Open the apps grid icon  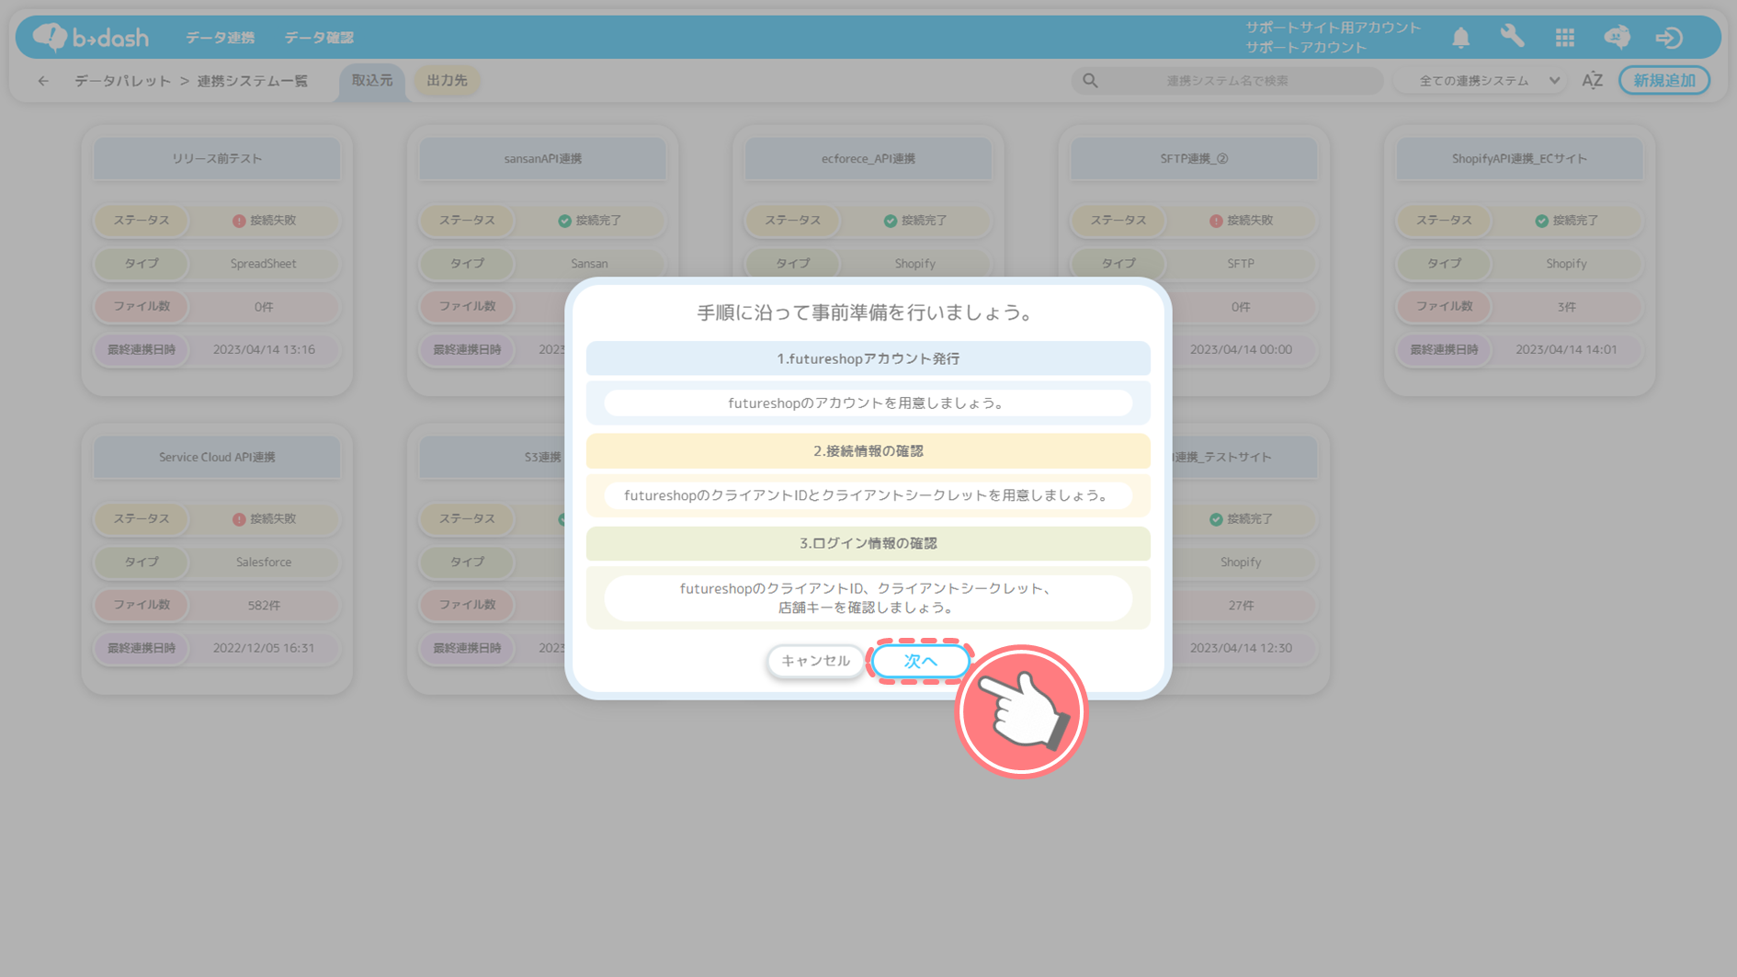point(1564,38)
